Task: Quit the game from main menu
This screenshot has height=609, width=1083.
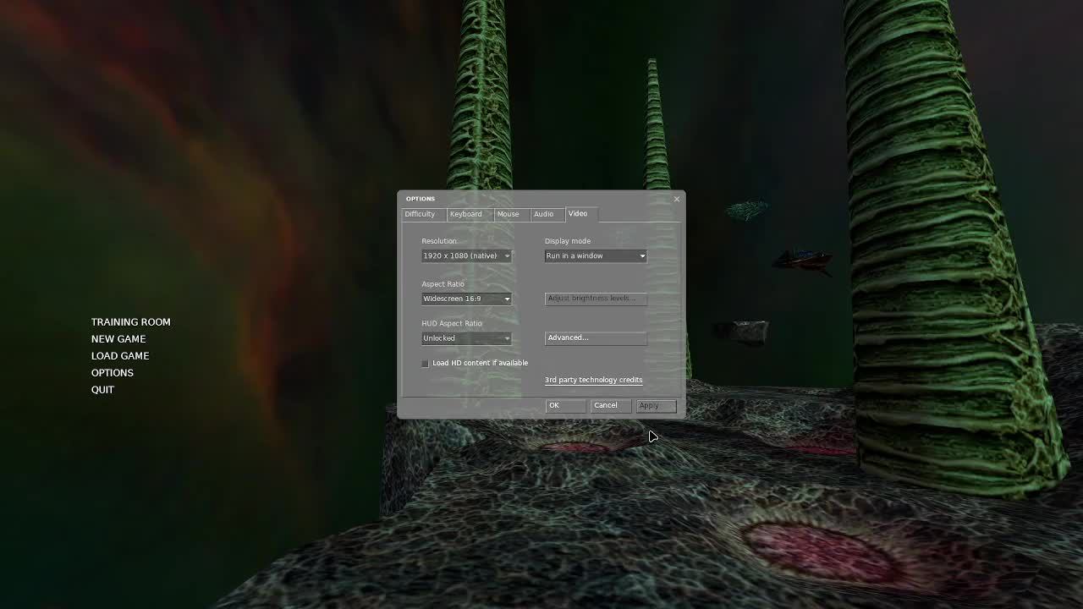Action: (102, 390)
